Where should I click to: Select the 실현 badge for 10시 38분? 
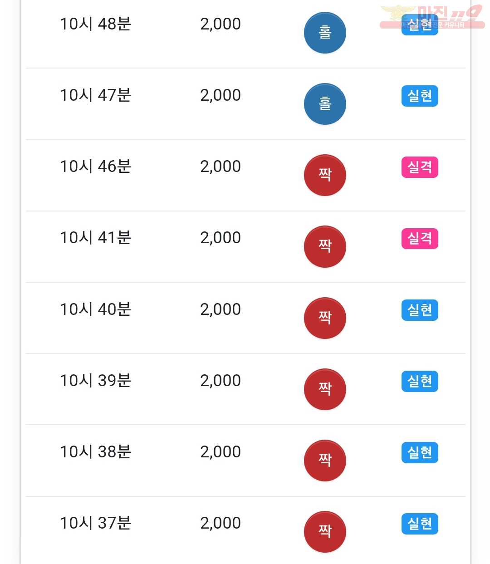420,452
